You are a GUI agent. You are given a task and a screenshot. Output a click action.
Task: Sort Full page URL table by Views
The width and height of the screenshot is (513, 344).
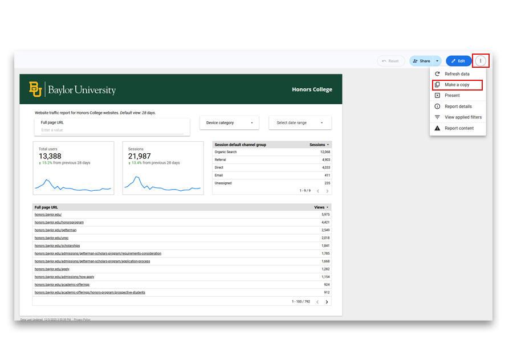(x=321, y=207)
